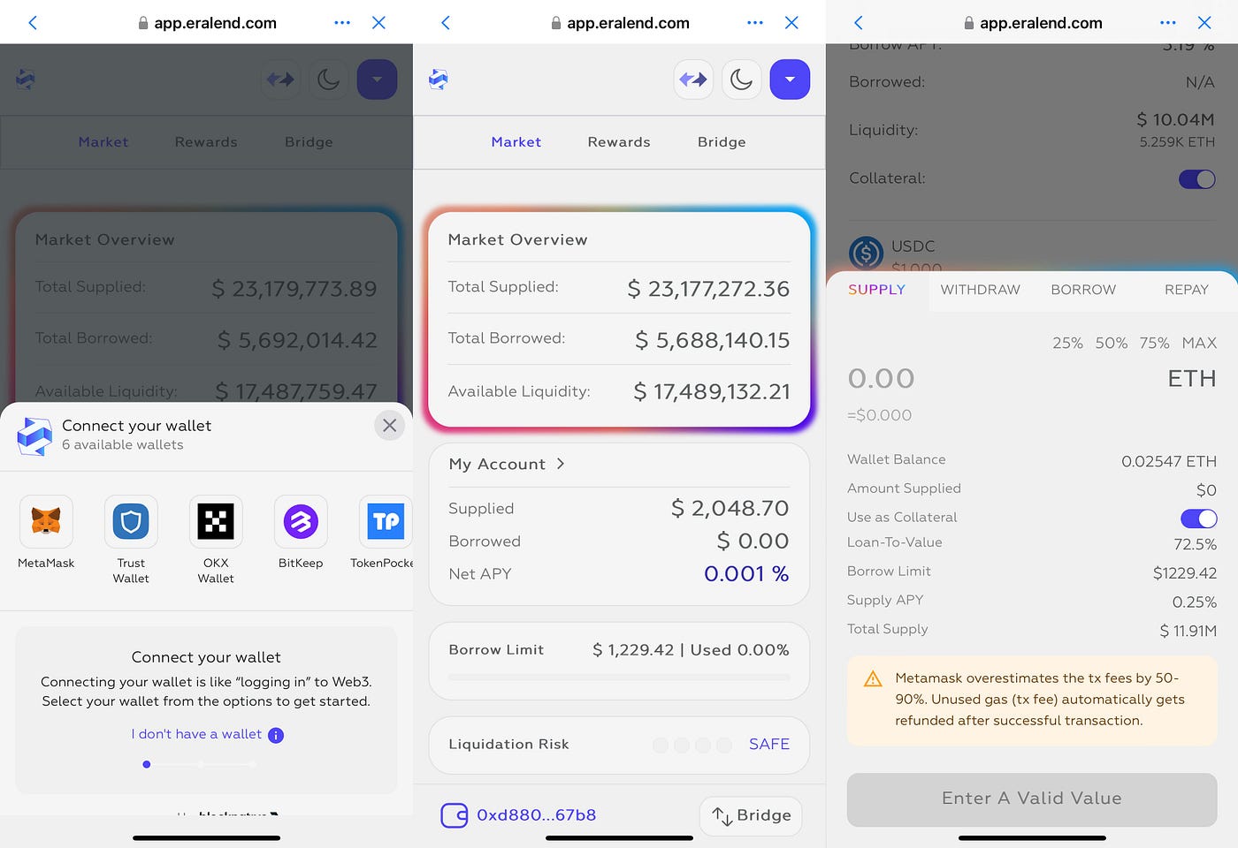Viewport: 1238px width, 848px height.
Task: Open the purple account dropdown in the header
Action: (x=790, y=79)
